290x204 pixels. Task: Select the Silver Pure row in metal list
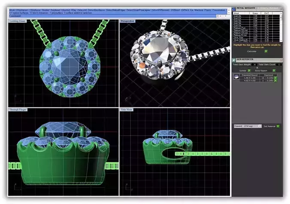(x=256, y=37)
